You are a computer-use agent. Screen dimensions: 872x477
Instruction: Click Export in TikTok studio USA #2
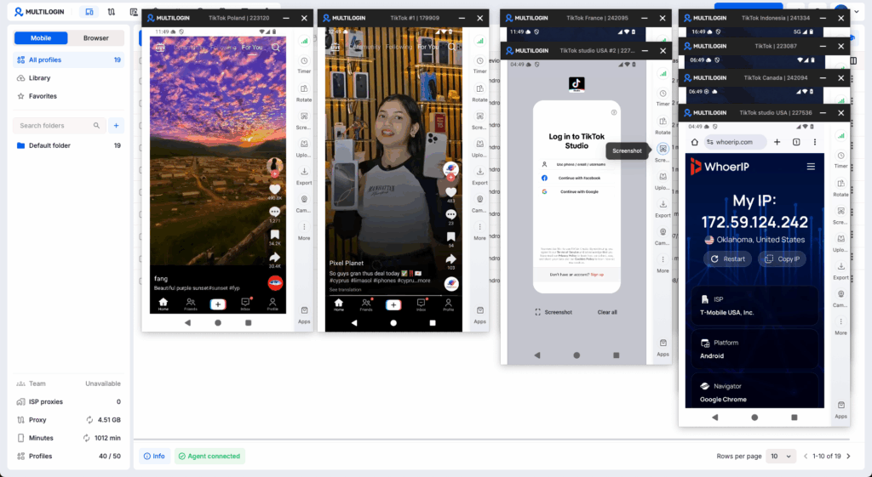(663, 209)
